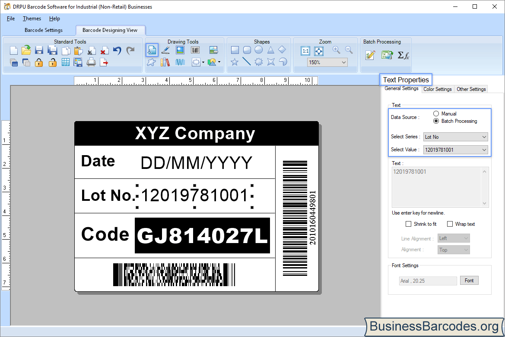Open the zoom percentage dropdown showing 150%
The width and height of the screenshot is (505, 337).
click(x=327, y=62)
